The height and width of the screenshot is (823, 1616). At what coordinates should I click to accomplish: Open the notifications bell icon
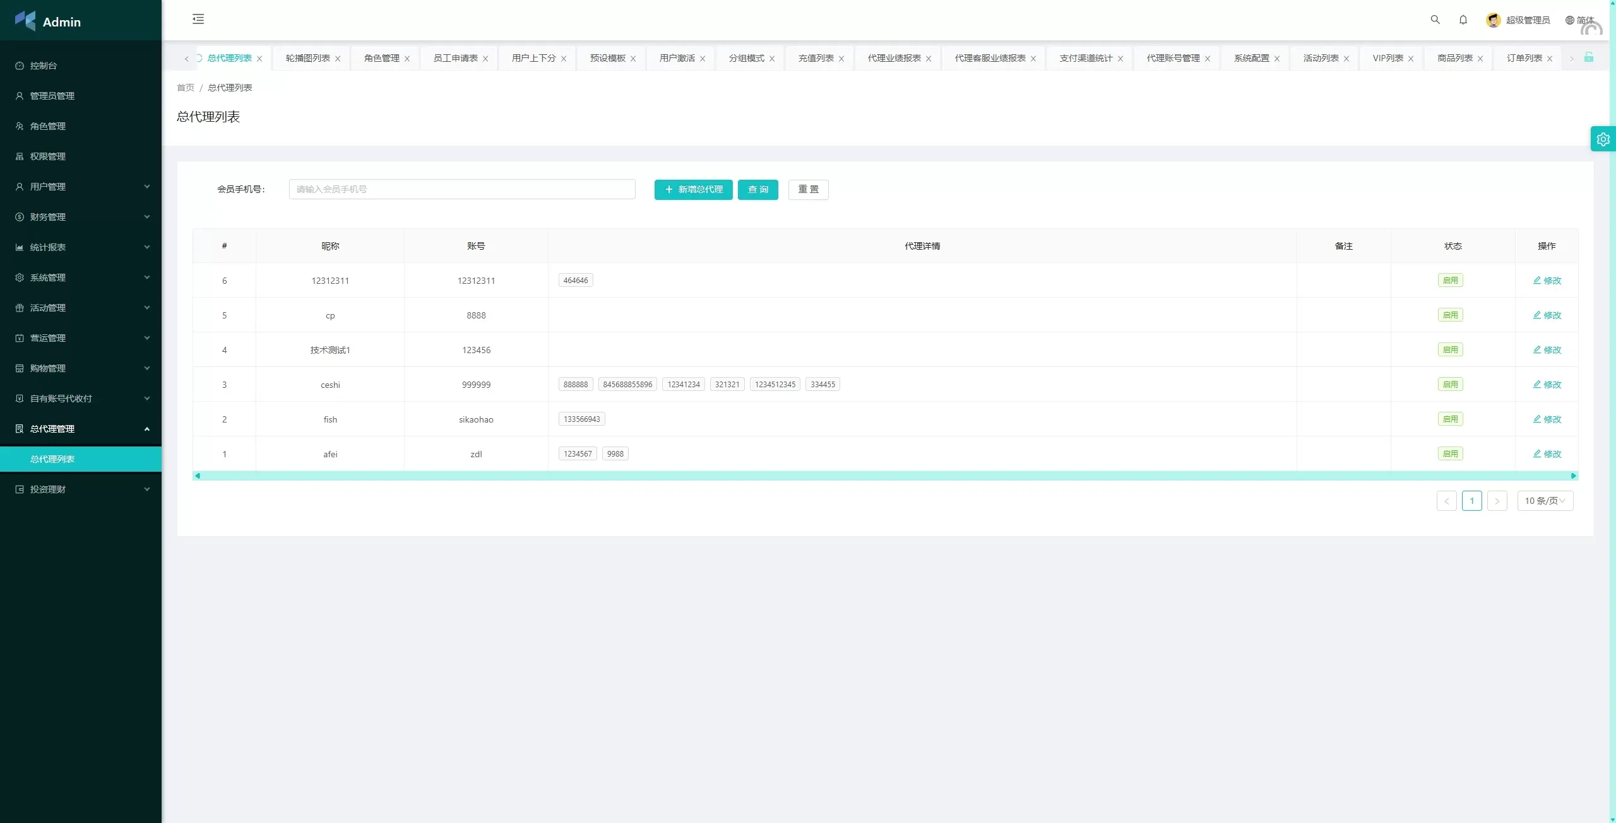coord(1463,20)
